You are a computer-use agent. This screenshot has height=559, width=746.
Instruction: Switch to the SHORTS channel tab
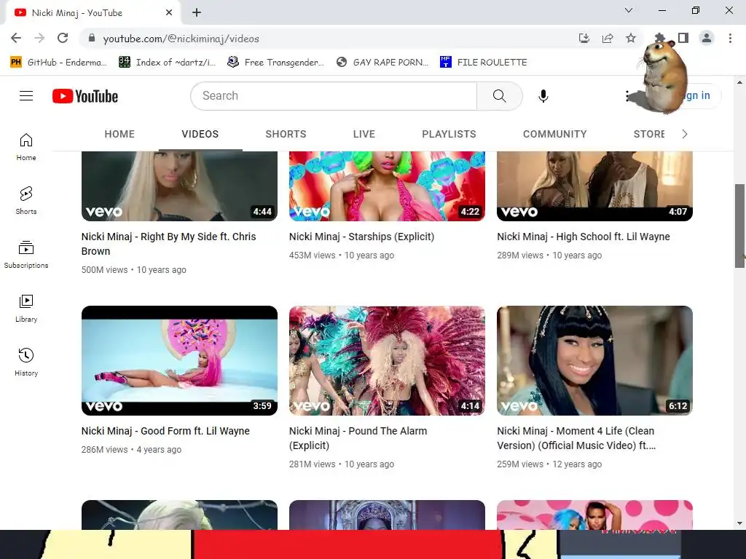point(286,134)
